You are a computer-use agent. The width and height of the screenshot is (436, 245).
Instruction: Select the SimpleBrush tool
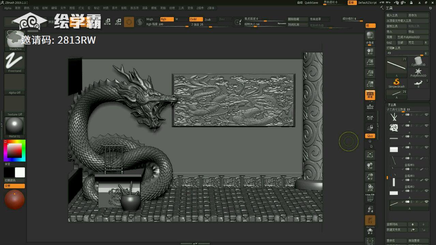396,83
